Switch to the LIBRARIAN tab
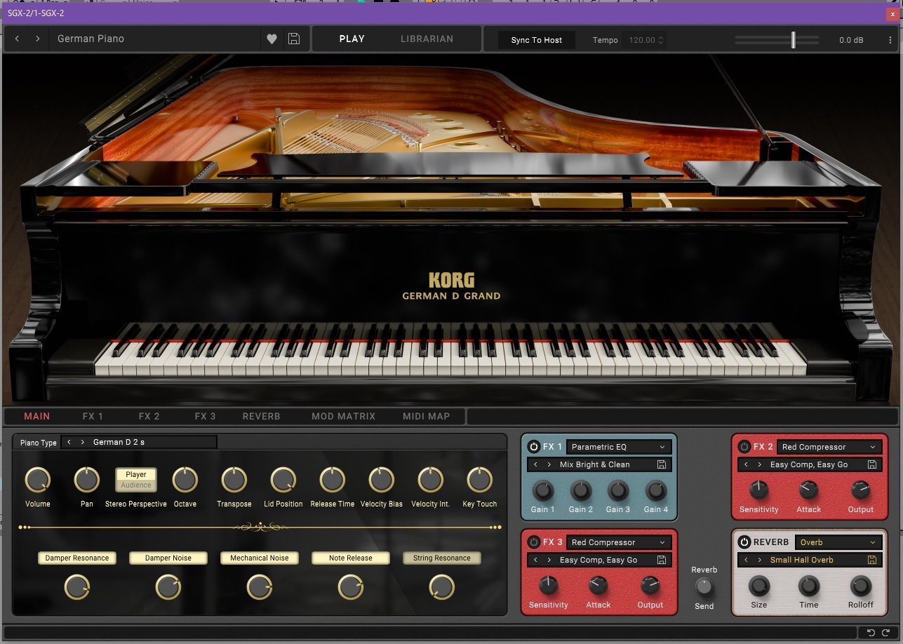This screenshot has height=644, width=903. pos(427,39)
